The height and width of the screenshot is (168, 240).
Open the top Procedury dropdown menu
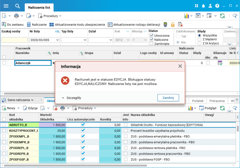pyautogui.click(x=50, y=16)
